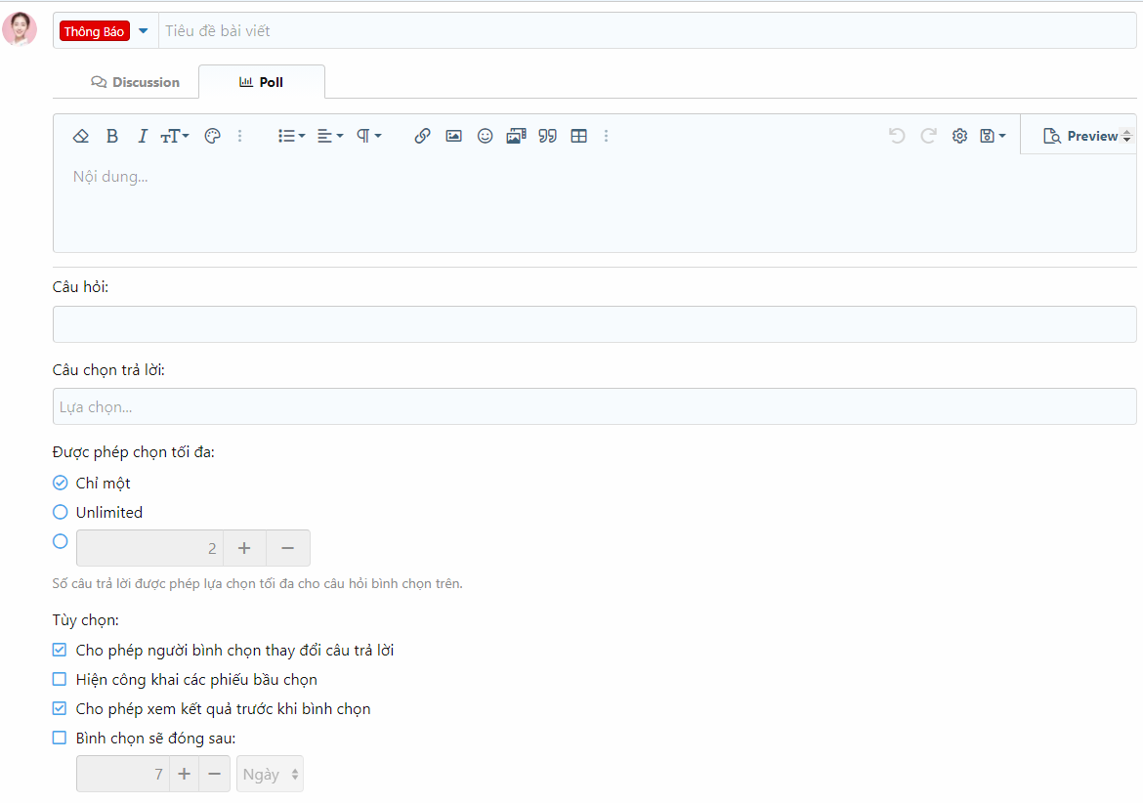Select the Poll tab
The image size is (1143, 803).
[261, 82]
